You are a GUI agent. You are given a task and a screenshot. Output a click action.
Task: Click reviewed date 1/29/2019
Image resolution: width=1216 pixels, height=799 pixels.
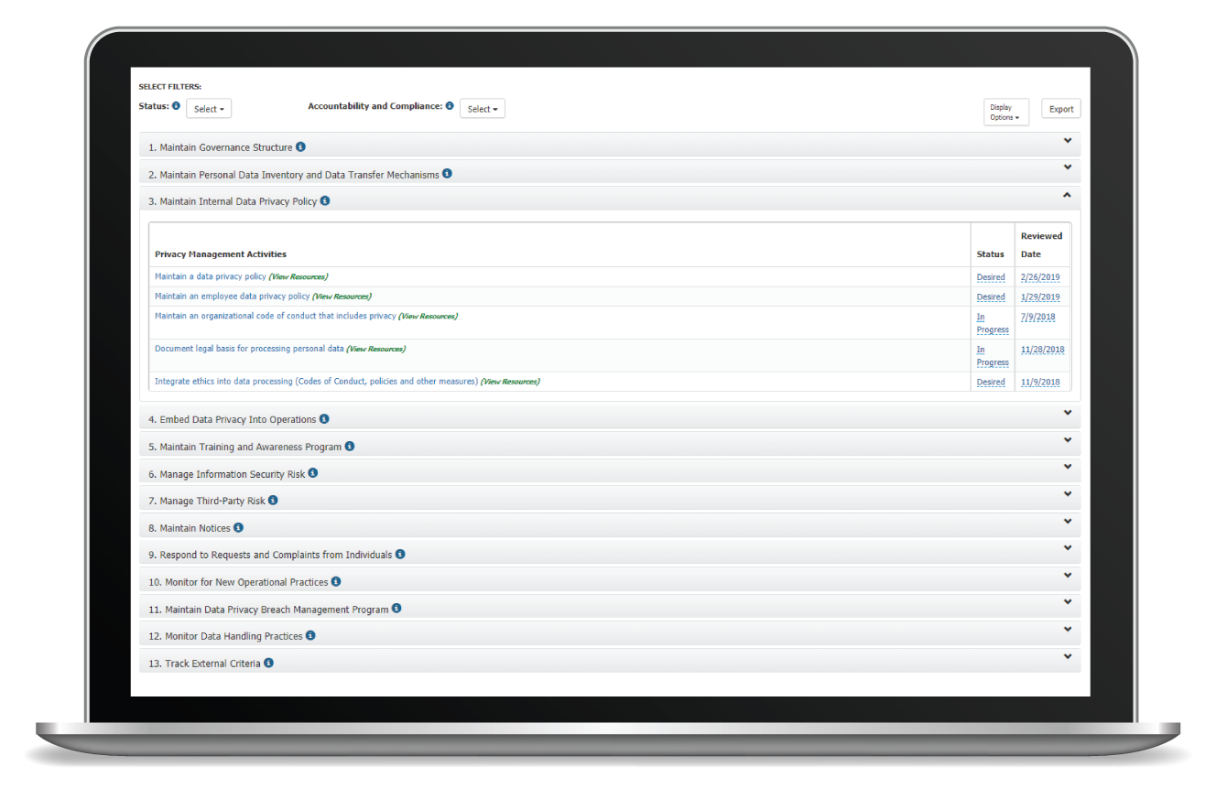pos(1040,297)
